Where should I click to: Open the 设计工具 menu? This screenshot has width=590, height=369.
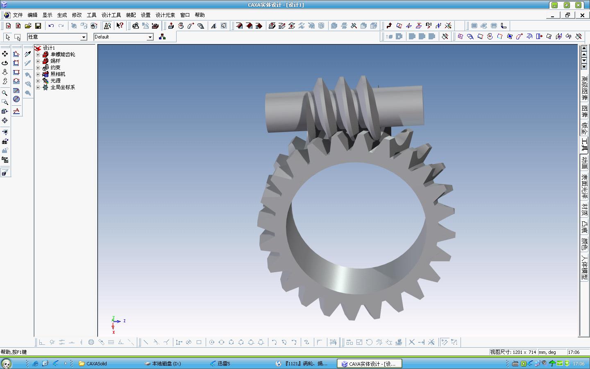click(x=111, y=15)
